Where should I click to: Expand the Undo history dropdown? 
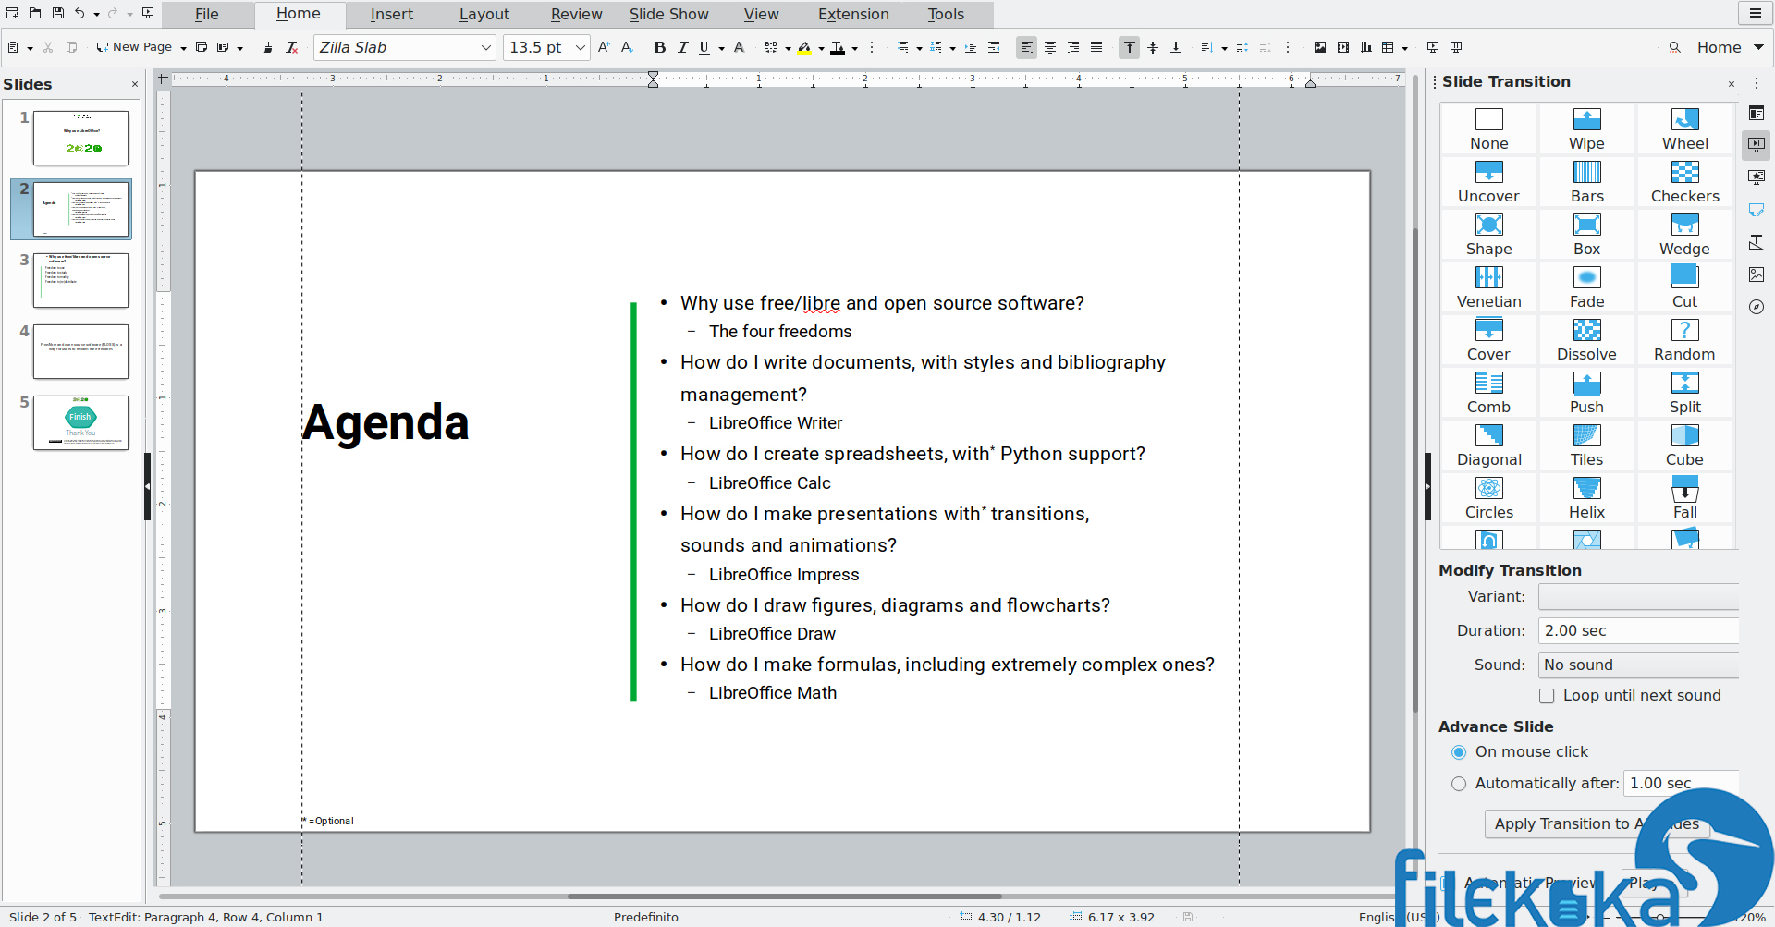click(96, 15)
